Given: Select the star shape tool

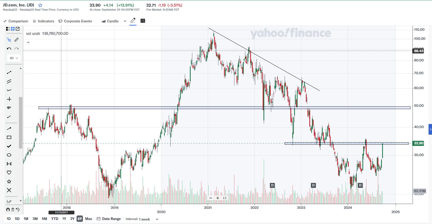Looking at the screenshot, I should point(9,181).
